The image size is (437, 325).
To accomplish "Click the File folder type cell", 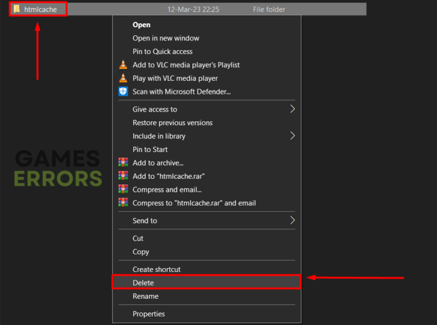I will coord(269,10).
